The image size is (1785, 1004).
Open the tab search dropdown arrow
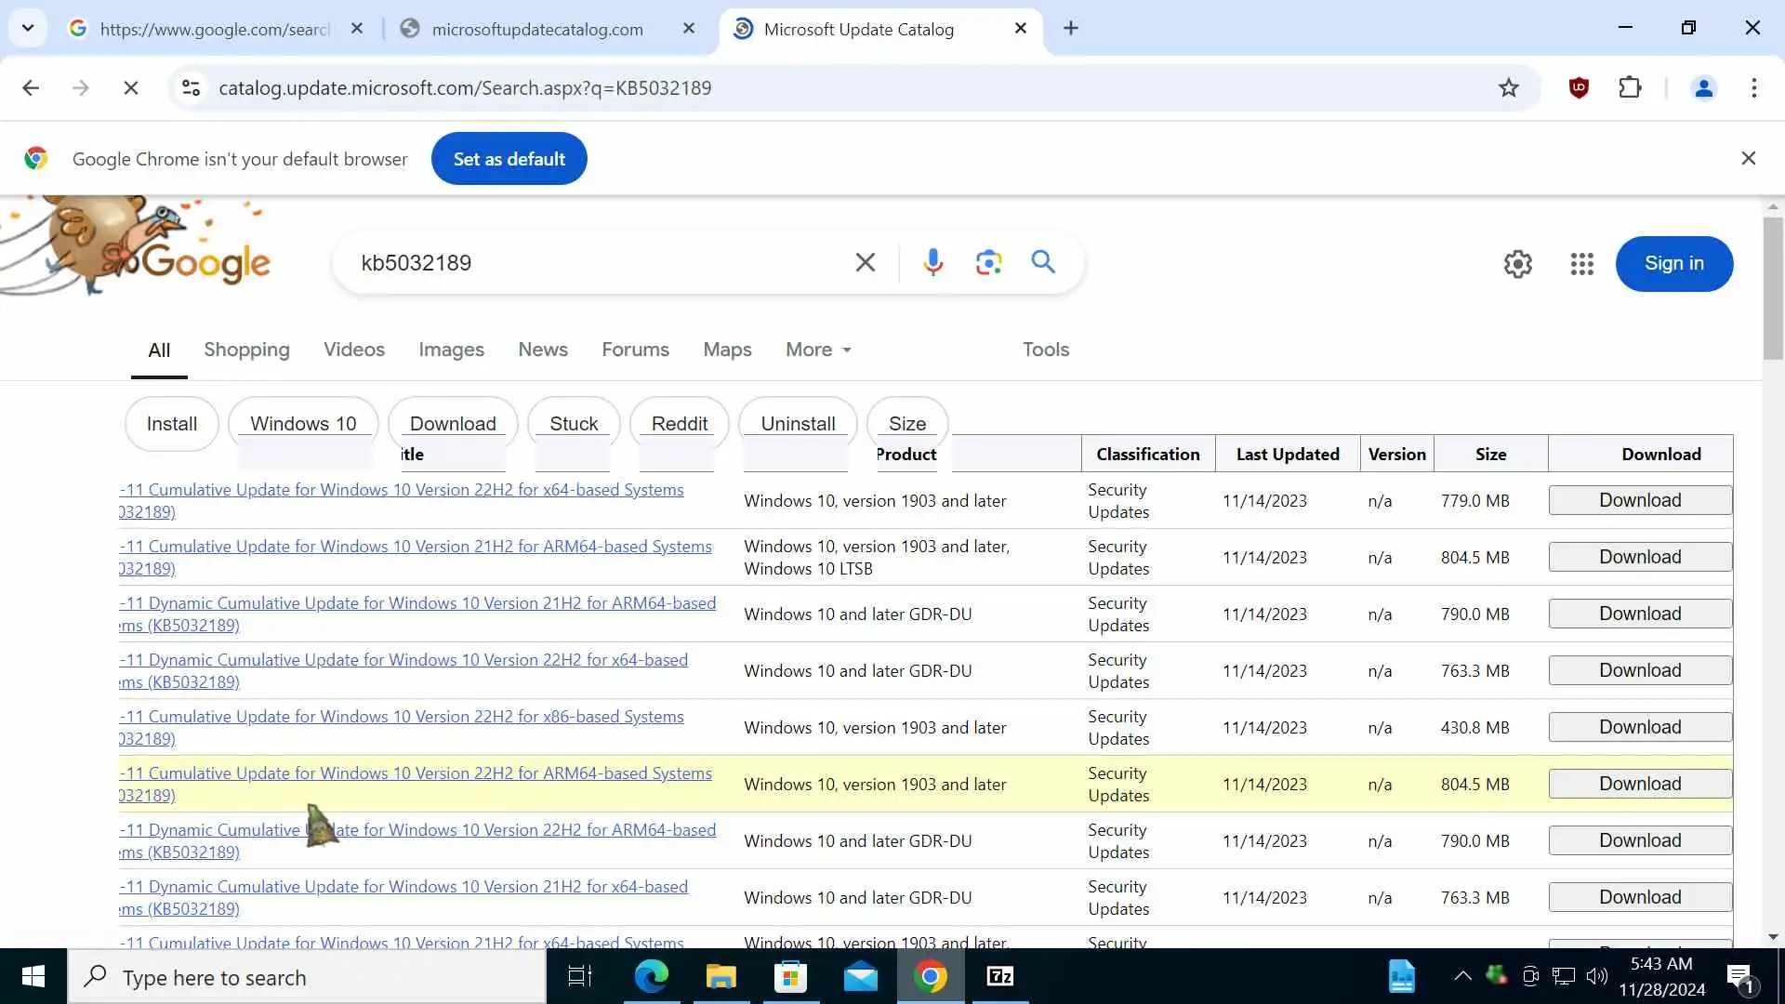(28, 28)
